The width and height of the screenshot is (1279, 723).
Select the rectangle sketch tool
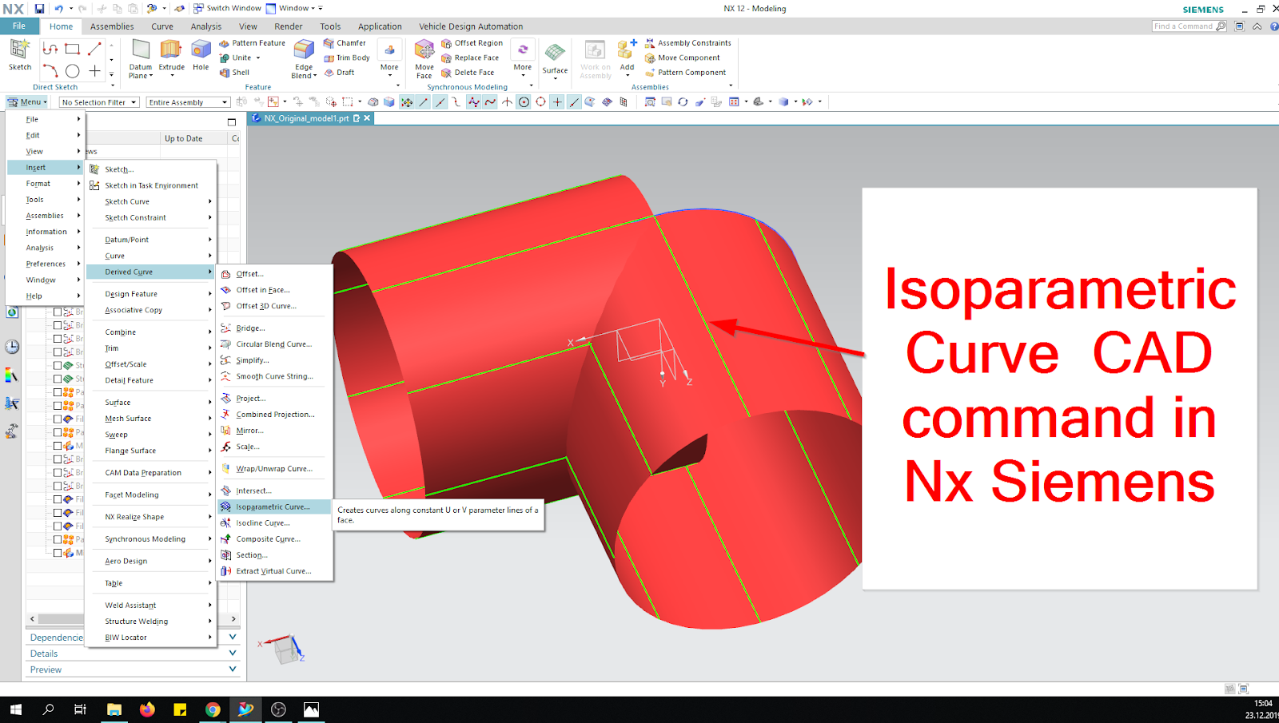coord(73,49)
